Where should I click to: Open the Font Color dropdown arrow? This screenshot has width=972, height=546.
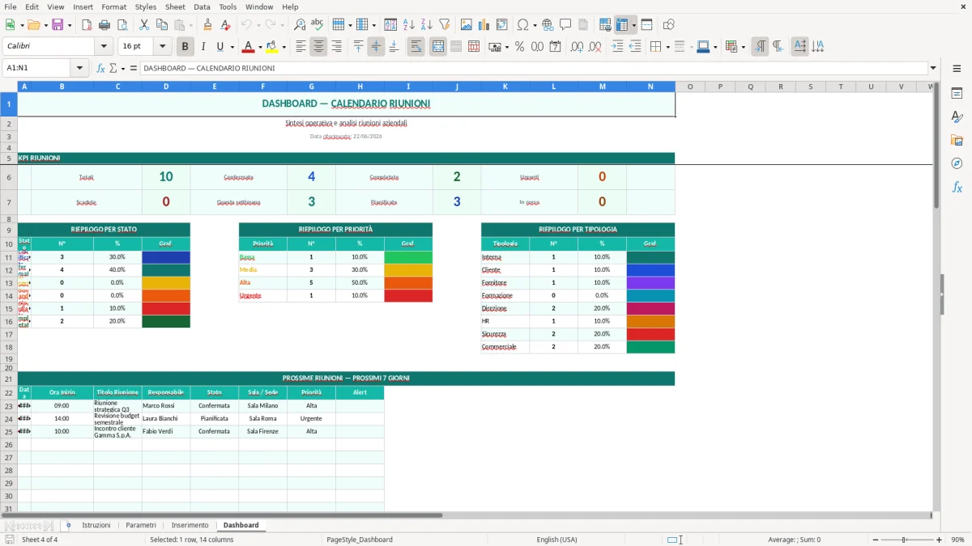point(260,47)
